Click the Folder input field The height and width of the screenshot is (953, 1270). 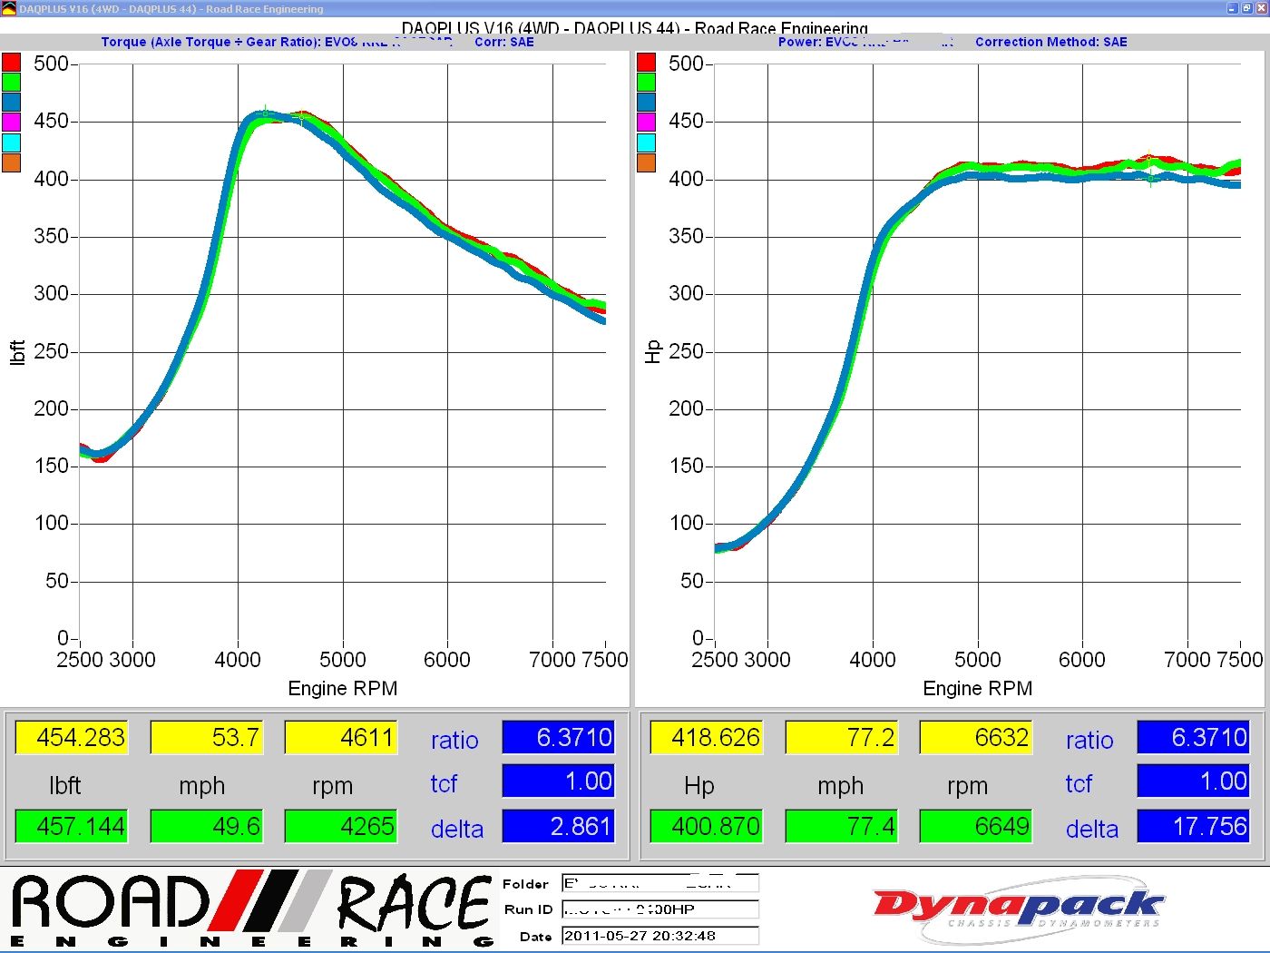pyautogui.click(x=660, y=883)
